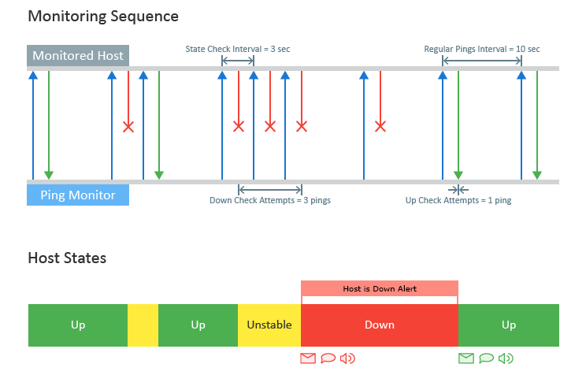Select the green envelope email icon
The image size is (586, 375).
[x=466, y=358]
